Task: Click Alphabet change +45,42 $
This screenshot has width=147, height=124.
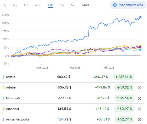Action: tap(102, 109)
